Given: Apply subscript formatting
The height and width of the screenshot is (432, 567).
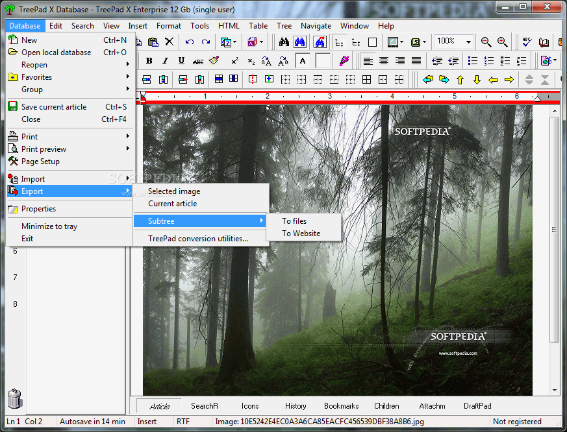Looking at the screenshot, I should tap(251, 61).
